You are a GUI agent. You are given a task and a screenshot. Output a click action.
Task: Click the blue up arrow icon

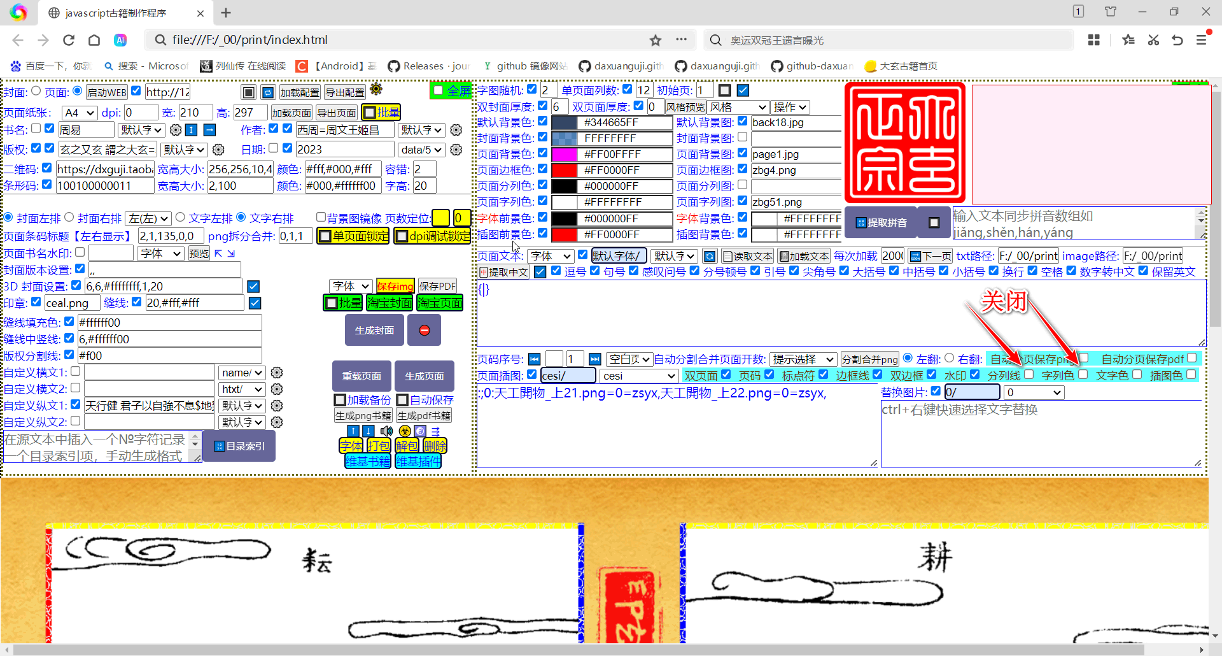click(x=353, y=431)
